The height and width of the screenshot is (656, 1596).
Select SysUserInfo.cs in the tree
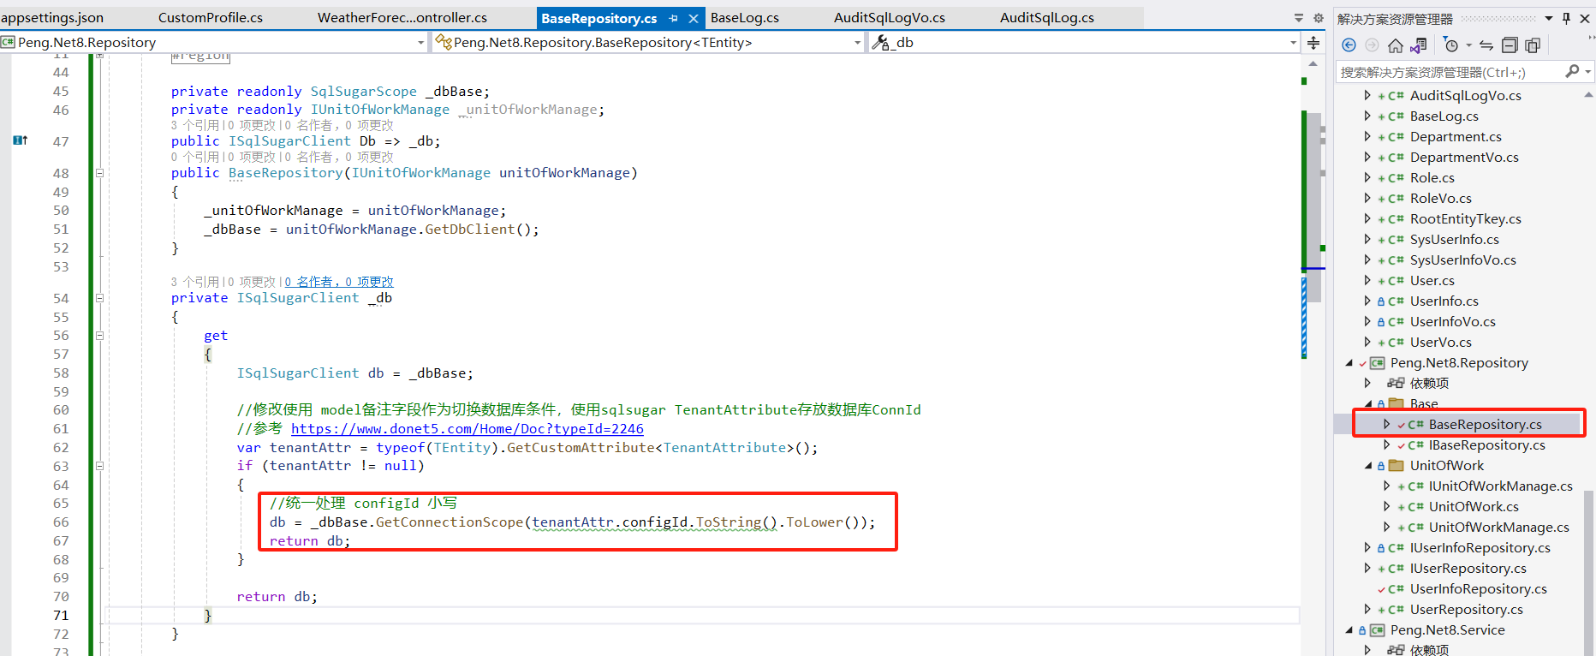pyautogui.click(x=1454, y=240)
